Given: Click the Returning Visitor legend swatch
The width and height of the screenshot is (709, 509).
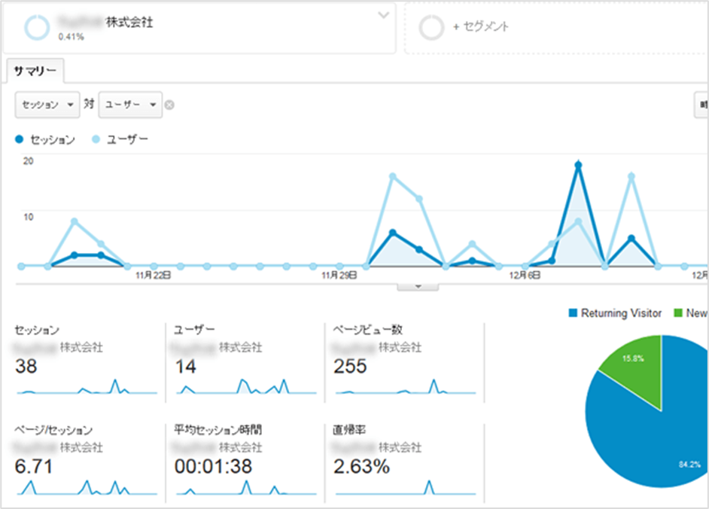Looking at the screenshot, I should pyautogui.click(x=573, y=312).
